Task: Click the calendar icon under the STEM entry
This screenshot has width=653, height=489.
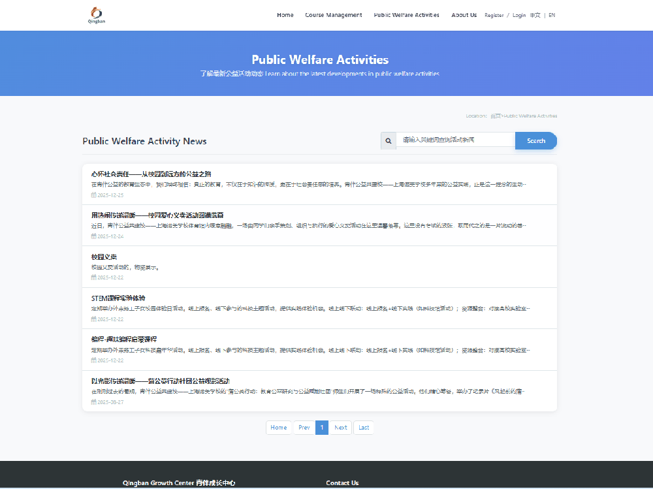Action: click(93, 319)
